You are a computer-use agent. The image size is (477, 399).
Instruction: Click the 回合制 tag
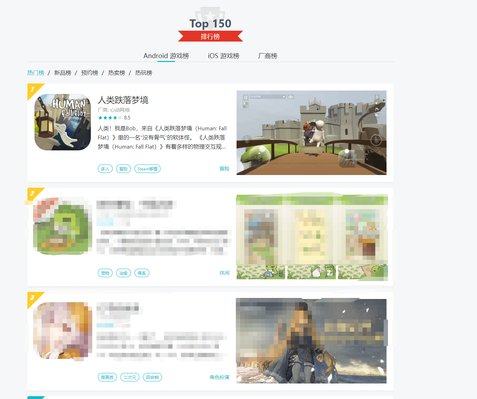click(152, 377)
